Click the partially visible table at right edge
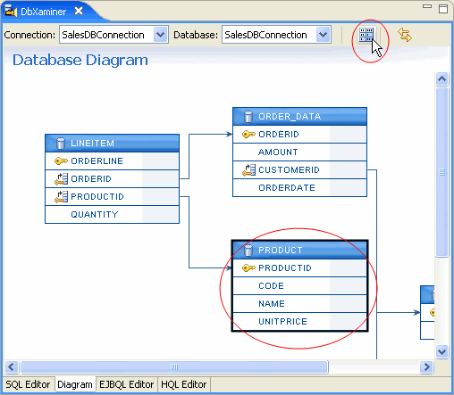Image resolution: width=454 pixels, height=395 pixels. coord(427,312)
